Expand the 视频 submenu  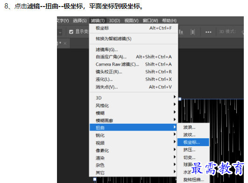pyautogui.click(x=133, y=143)
